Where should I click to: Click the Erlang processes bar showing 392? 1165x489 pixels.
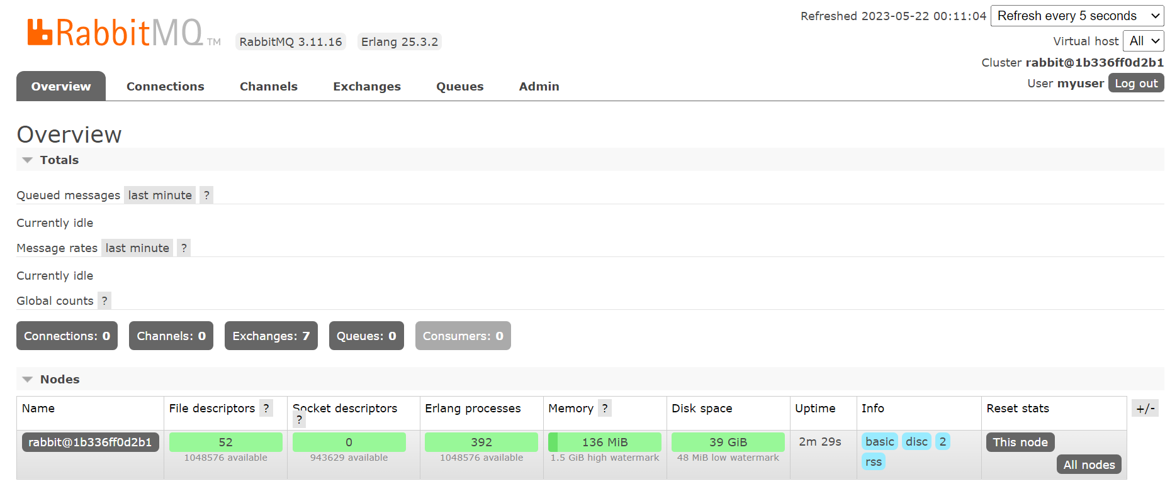point(481,442)
